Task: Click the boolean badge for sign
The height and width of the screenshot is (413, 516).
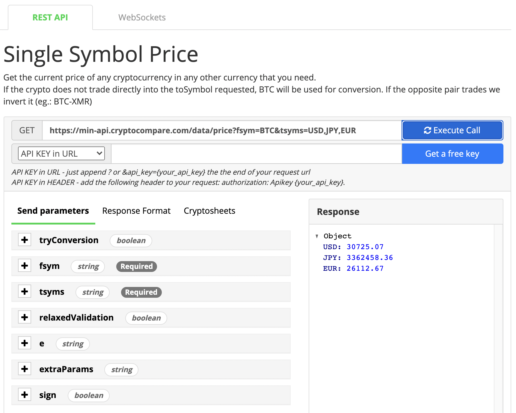Action: pyautogui.click(x=89, y=395)
